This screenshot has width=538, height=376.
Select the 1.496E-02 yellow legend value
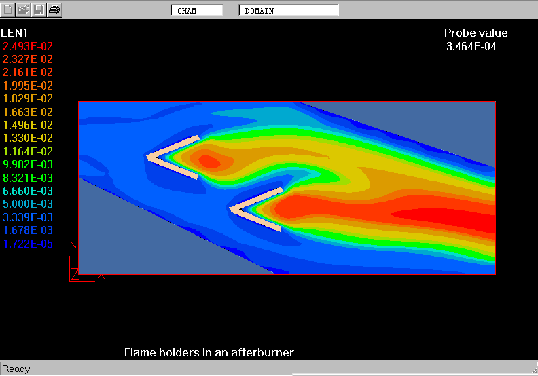pyautogui.click(x=28, y=126)
